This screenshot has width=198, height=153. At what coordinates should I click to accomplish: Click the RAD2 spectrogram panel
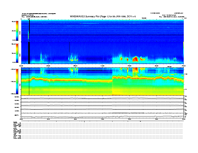102,30
